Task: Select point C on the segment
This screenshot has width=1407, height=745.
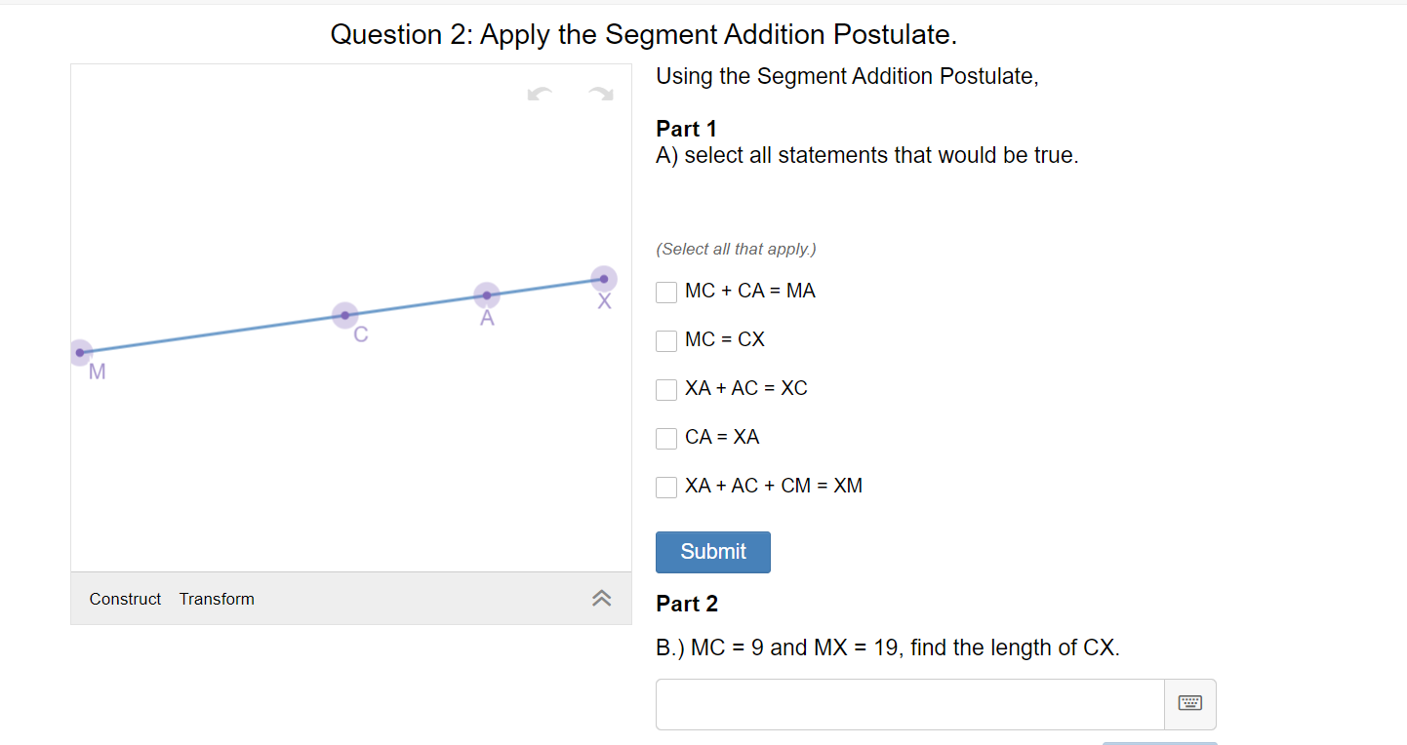Action: 344,314
